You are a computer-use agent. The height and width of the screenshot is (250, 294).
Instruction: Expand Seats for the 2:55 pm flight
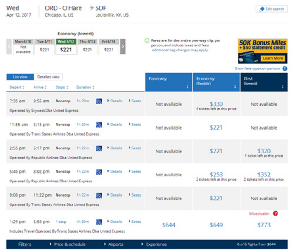135,148
